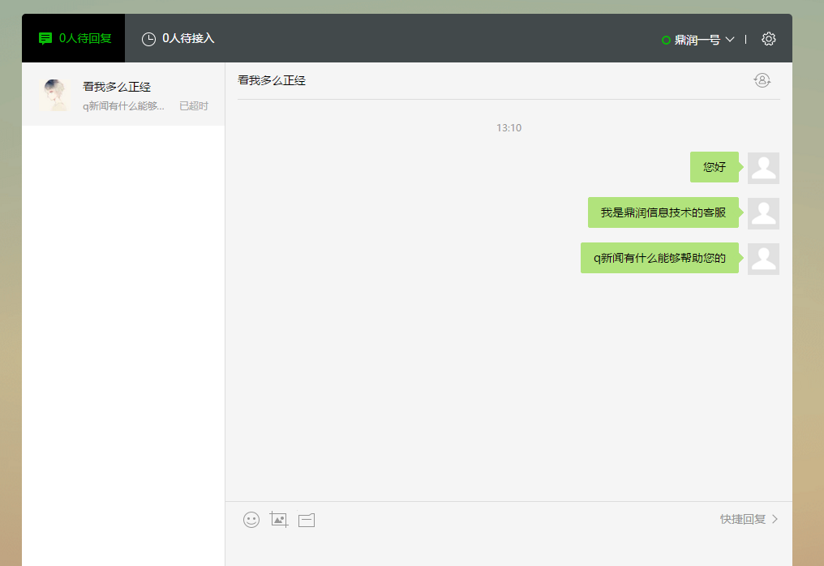This screenshot has height=566, width=824.
Task: Click the agent avatar beside 您好 message
Action: click(763, 168)
